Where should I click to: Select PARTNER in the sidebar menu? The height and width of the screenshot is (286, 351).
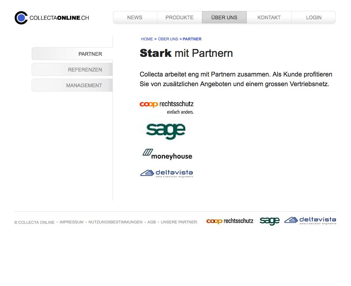(72, 54)
